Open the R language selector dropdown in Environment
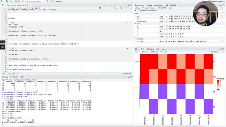226x127 pixels. pyautogui.click(x=136, y=11)
